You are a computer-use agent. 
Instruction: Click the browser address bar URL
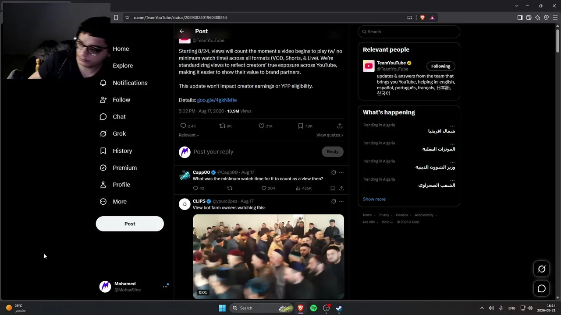(180, 17)
